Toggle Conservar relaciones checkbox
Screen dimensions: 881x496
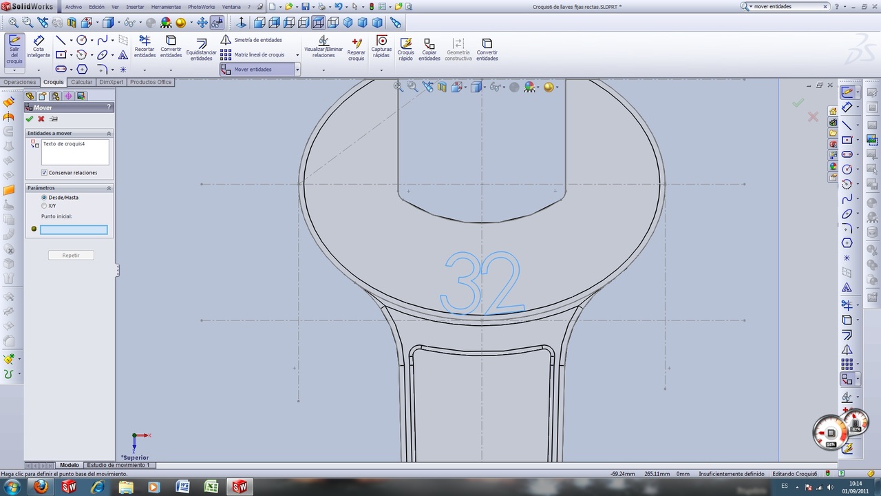pyautogui.click(x=44, y=173)
